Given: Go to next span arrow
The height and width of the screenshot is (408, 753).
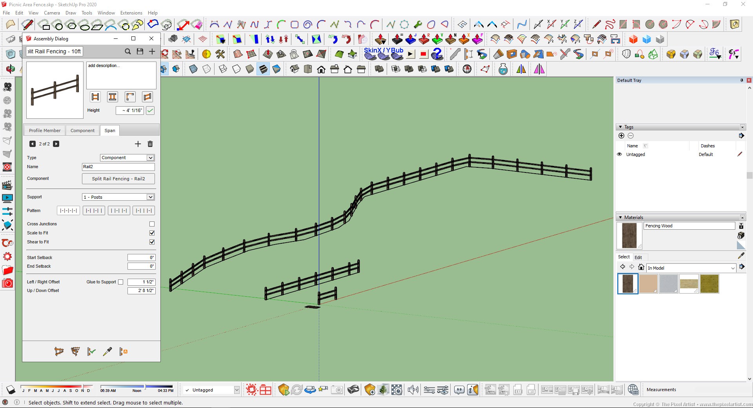Looking at the screenshot, I should tap(56, 144).
